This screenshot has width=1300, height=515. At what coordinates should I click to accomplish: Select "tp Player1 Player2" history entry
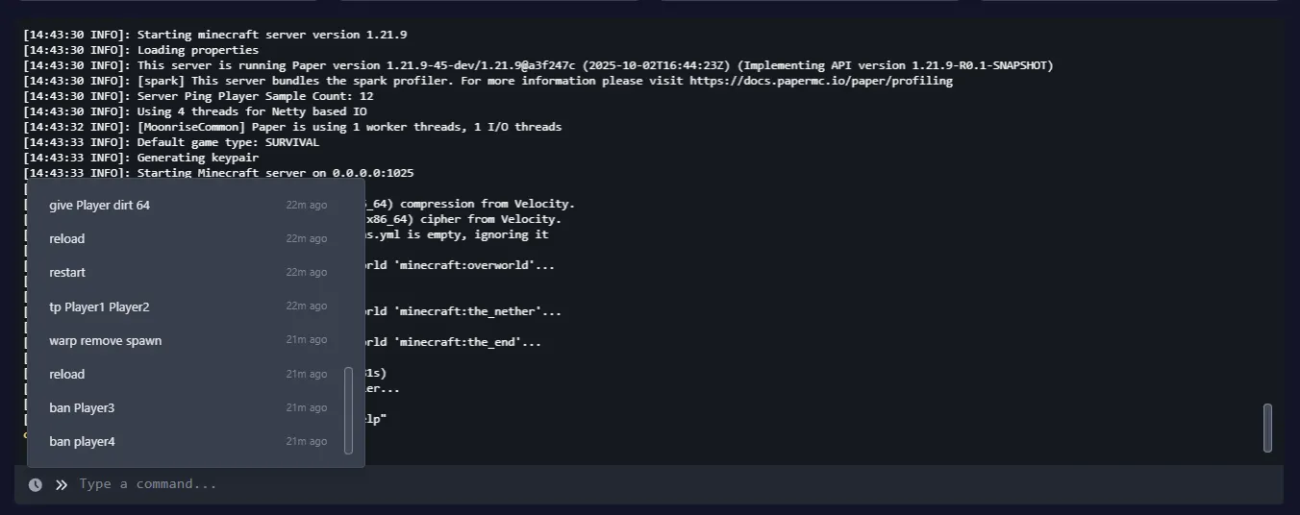coord(99,307)
